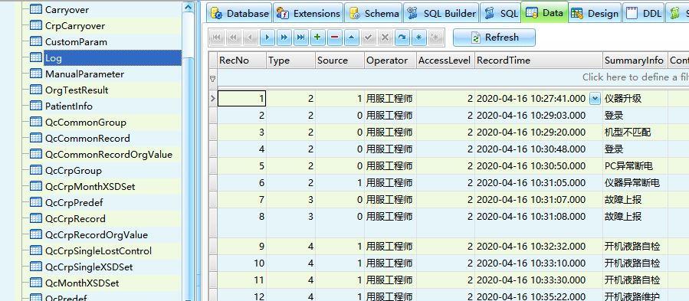This screenshot has width=689, height=301.
Task: Sort by RecNo column header
Action: [x=241, y=61]
